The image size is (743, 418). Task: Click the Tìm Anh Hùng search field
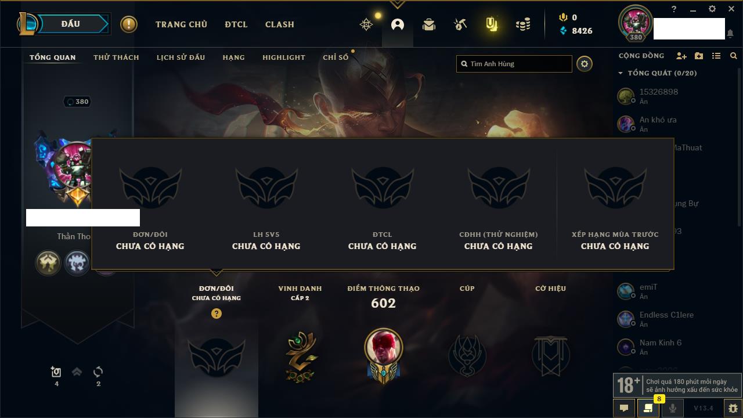(x=514, y=64)
